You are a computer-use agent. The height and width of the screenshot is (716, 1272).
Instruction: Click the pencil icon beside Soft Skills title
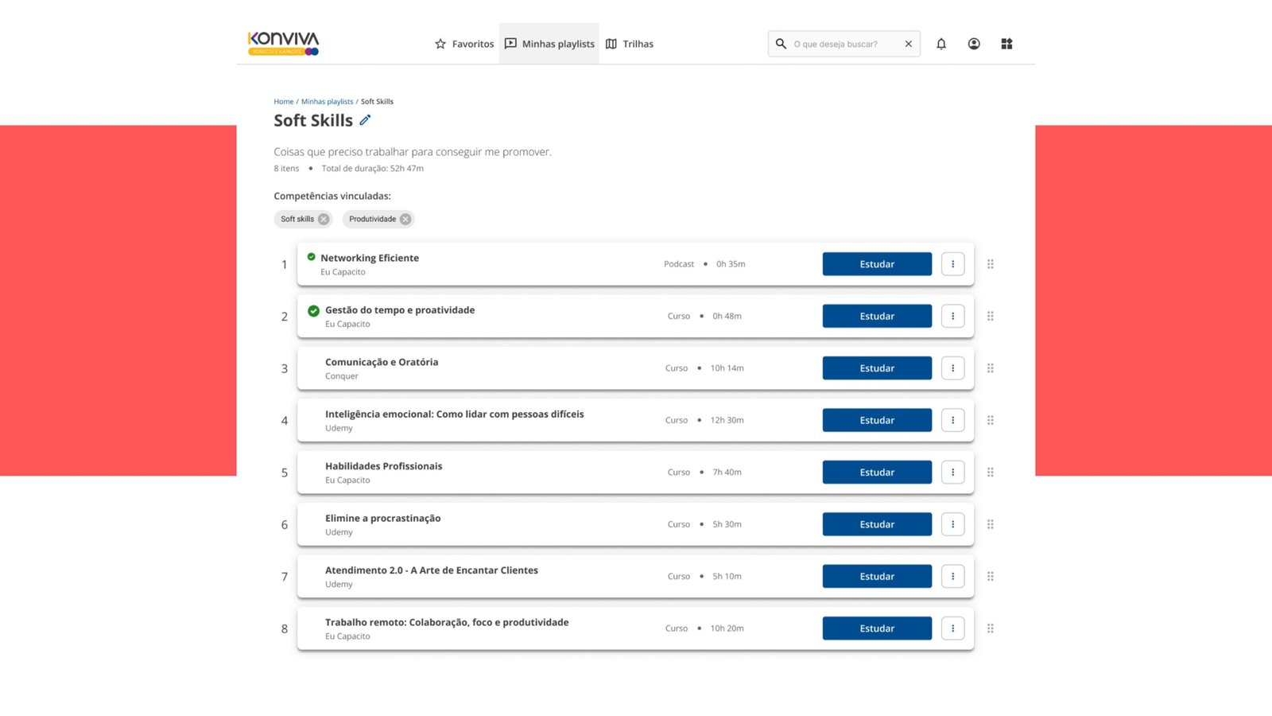click(365, 120)
